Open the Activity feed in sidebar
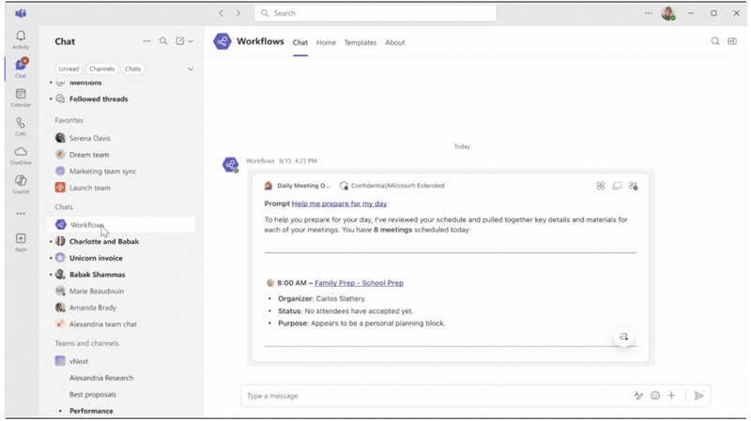 tap(21, 39)
